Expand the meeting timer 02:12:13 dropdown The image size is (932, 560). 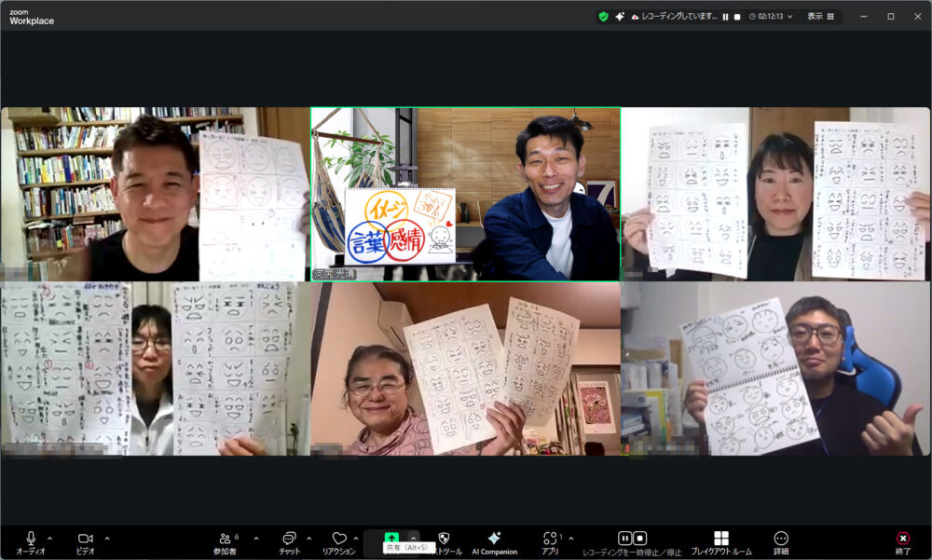tap(790, 17)
